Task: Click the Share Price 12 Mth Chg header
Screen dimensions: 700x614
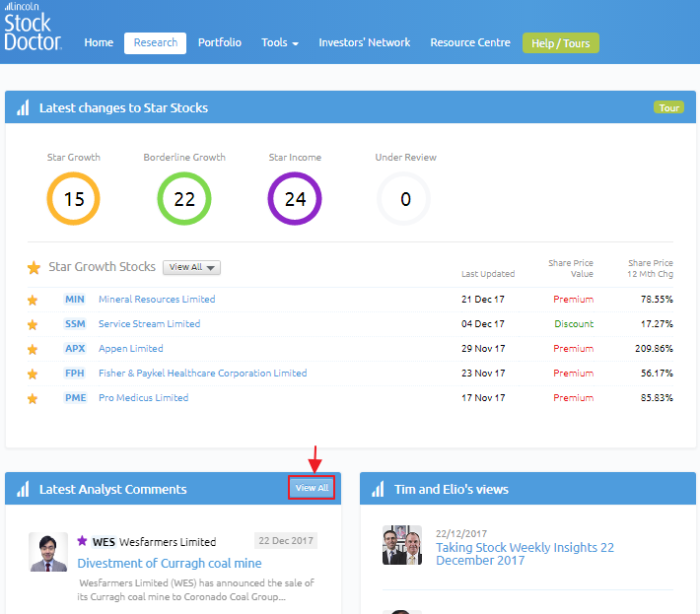Action: click(x=650, y=268)
